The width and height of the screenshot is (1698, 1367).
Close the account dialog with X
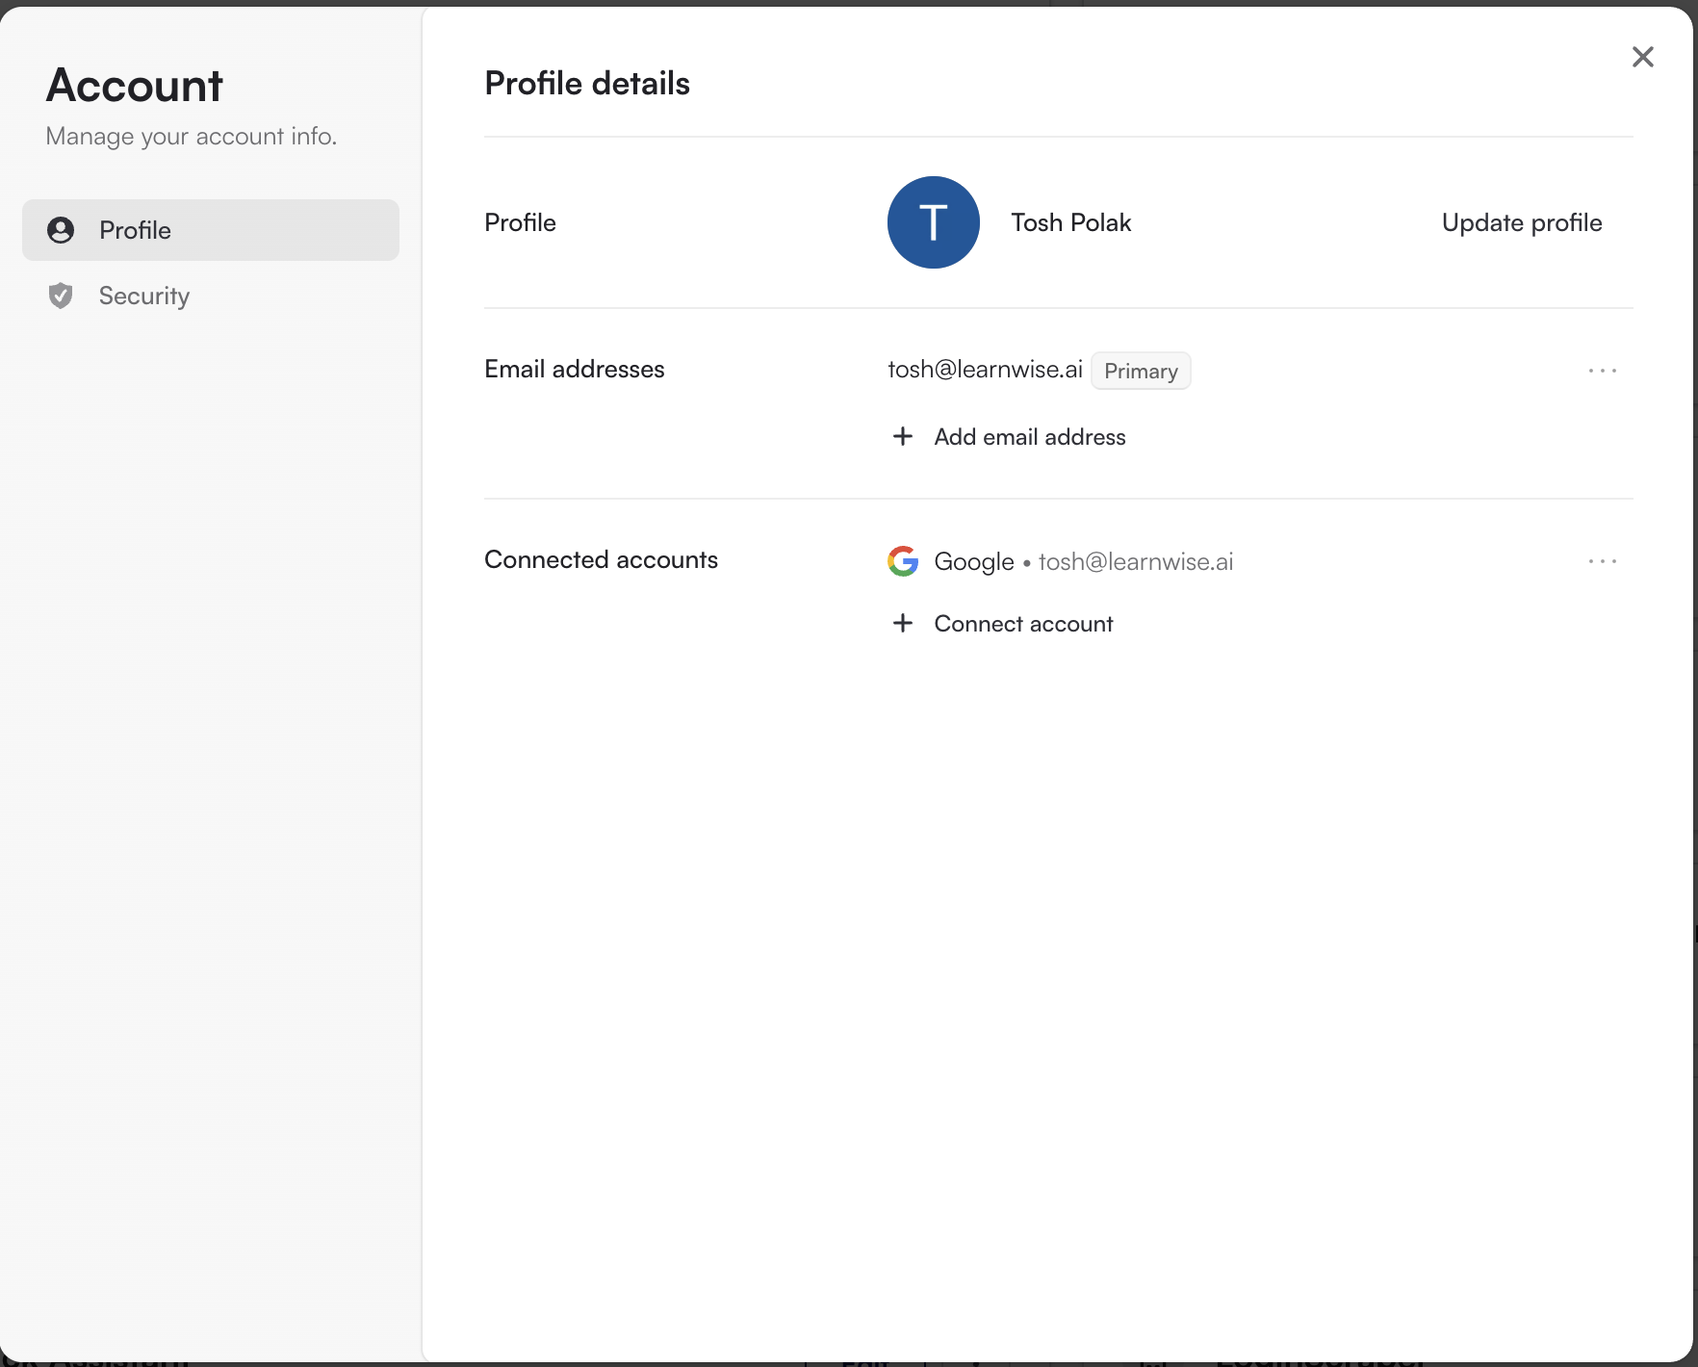(1643, 57)
